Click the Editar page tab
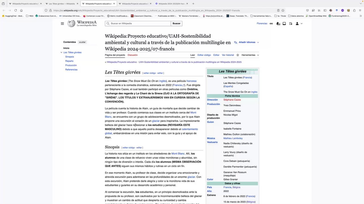This screenshot has height=204, width=364. point(216,55)
